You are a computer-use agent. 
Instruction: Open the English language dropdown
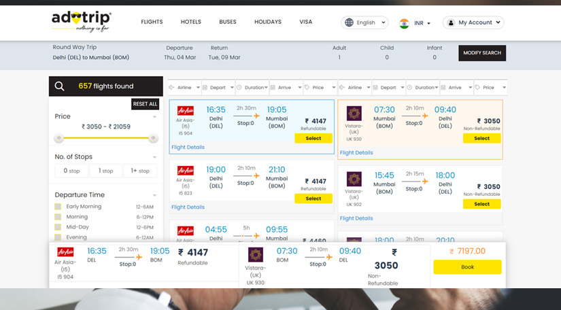(364, 22)
